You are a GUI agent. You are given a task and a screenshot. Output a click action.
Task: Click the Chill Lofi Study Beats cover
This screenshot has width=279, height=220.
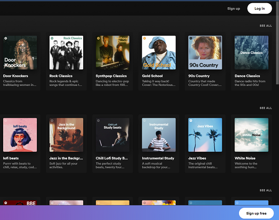click(113, 135)
